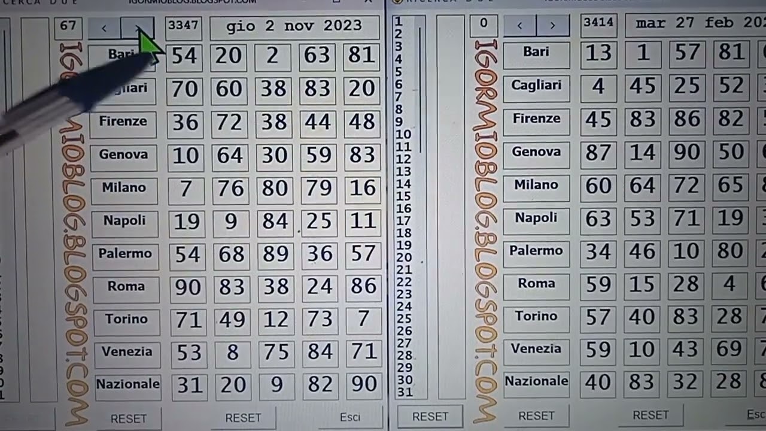Go to previous draw in left window
The width and height of the screenshot is (766, 431).
coord(104,28)
